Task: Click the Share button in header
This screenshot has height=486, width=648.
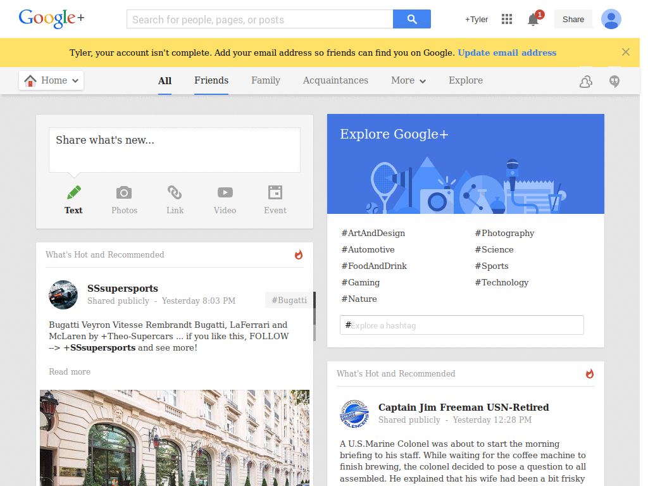Action: (x=573, y=20)
